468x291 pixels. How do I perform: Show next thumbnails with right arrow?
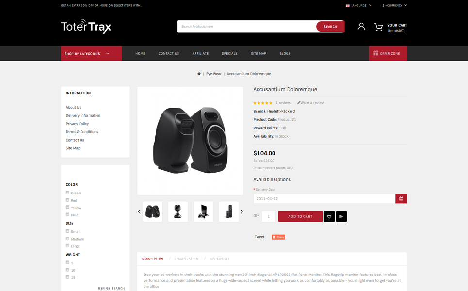[242, 212]
